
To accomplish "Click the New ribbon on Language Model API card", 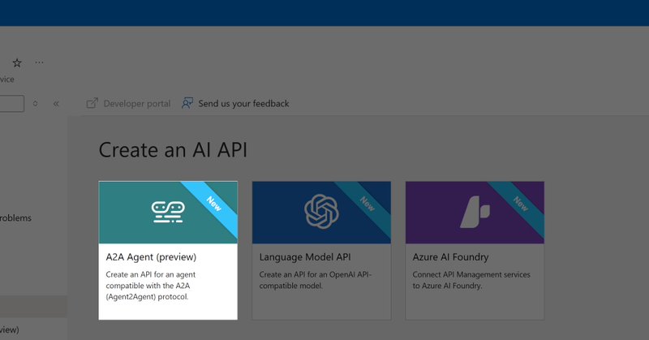I will (x=367, y=204).
